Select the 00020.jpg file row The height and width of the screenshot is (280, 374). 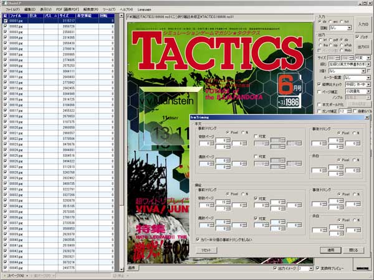(59, 128)
